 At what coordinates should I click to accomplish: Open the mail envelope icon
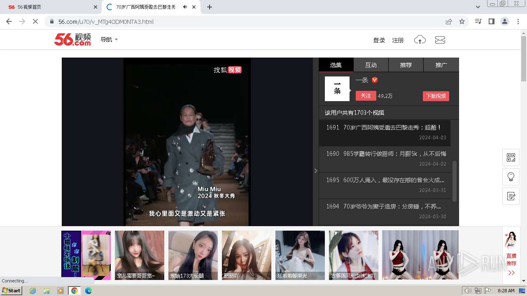tap(440, 40)
